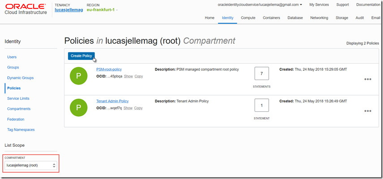The image size is (383, 179).
Task: Open the PSM-root-policy link
Action: click(x=109, y=69)
